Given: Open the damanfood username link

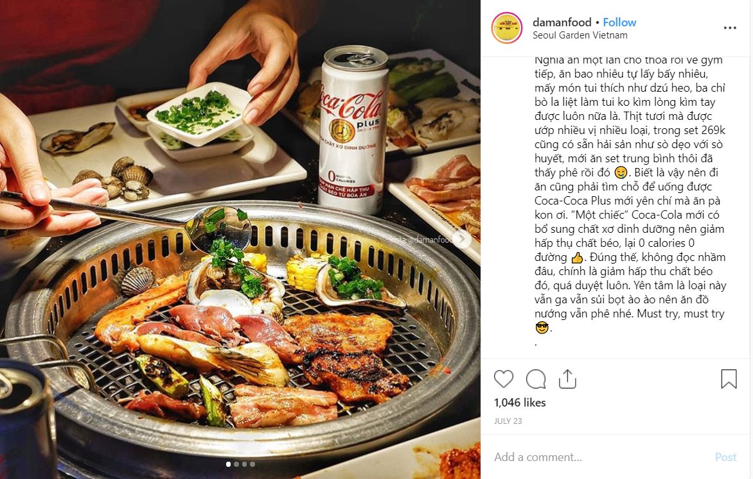Looking at the screenshot, I should pos(562,22).
